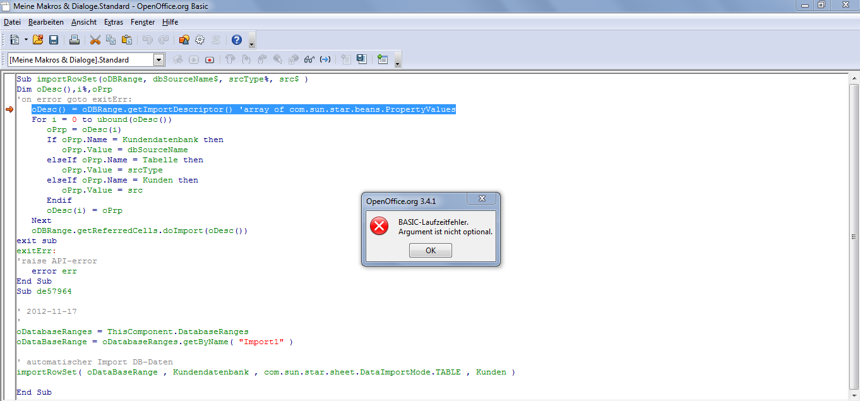Click the Find parentheses arrow icon
860x401 pixels.
[325, 60]
